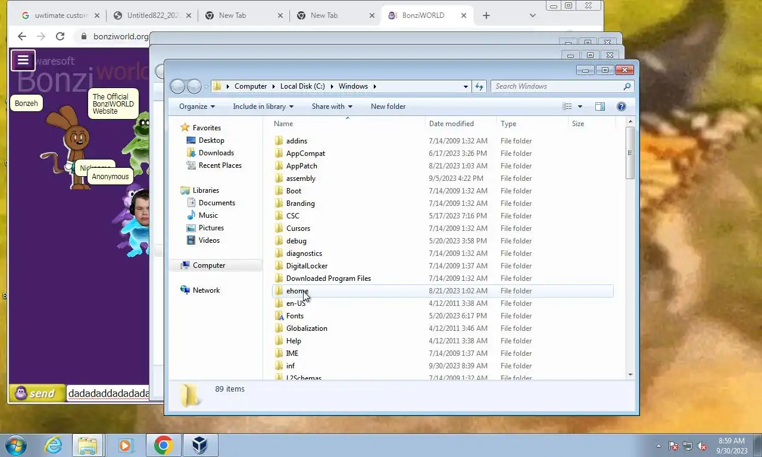Expand the address bar history dropdown
762x457 pixels.
466,86
